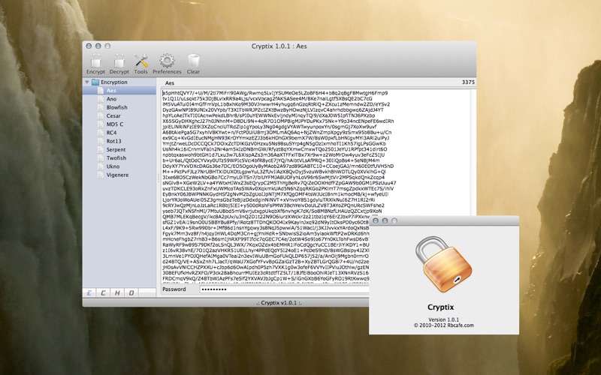The image size is (601, 375).
Task: Close the About Cryptix window
Action: [x=376, y=220]
